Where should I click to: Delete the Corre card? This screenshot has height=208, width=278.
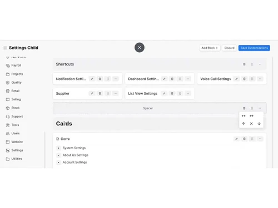(x=244, y=139)
